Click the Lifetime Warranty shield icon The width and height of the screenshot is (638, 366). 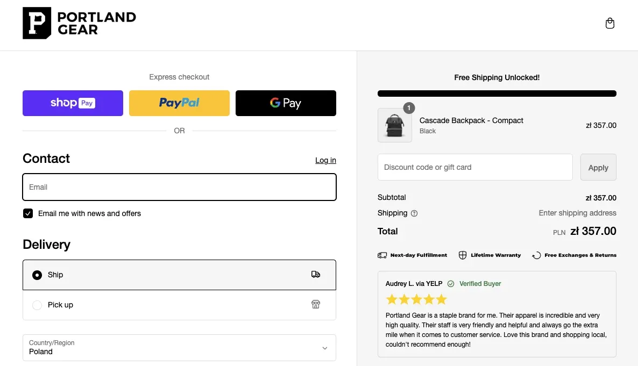[x=463, y=255]
